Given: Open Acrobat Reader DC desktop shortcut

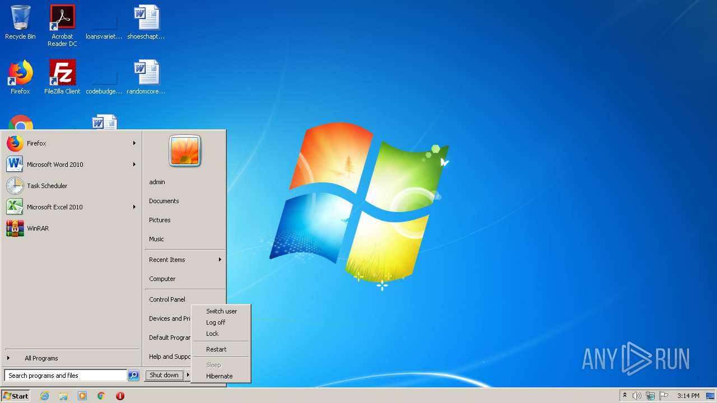Looking at the screenshot, I should coord(62,25).
